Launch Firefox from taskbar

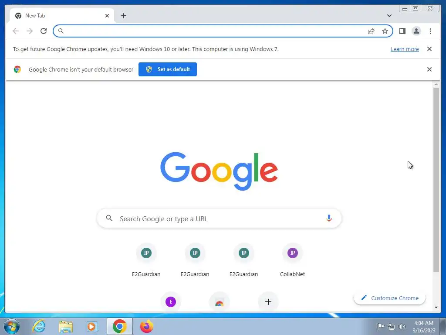pos(146,326)
